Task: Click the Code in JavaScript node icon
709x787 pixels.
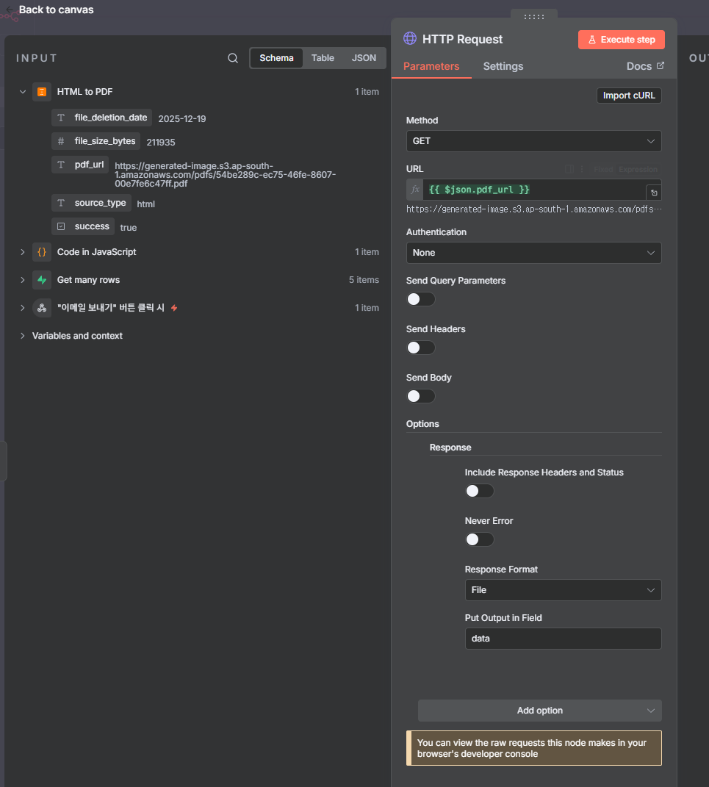Action: click(42, 252)
